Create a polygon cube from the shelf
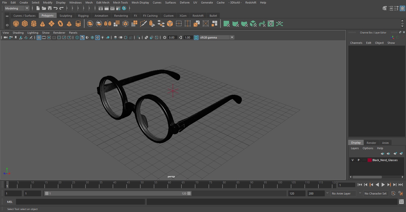Image resolution: width=406 pixels, height=212 pixels. 25,24
